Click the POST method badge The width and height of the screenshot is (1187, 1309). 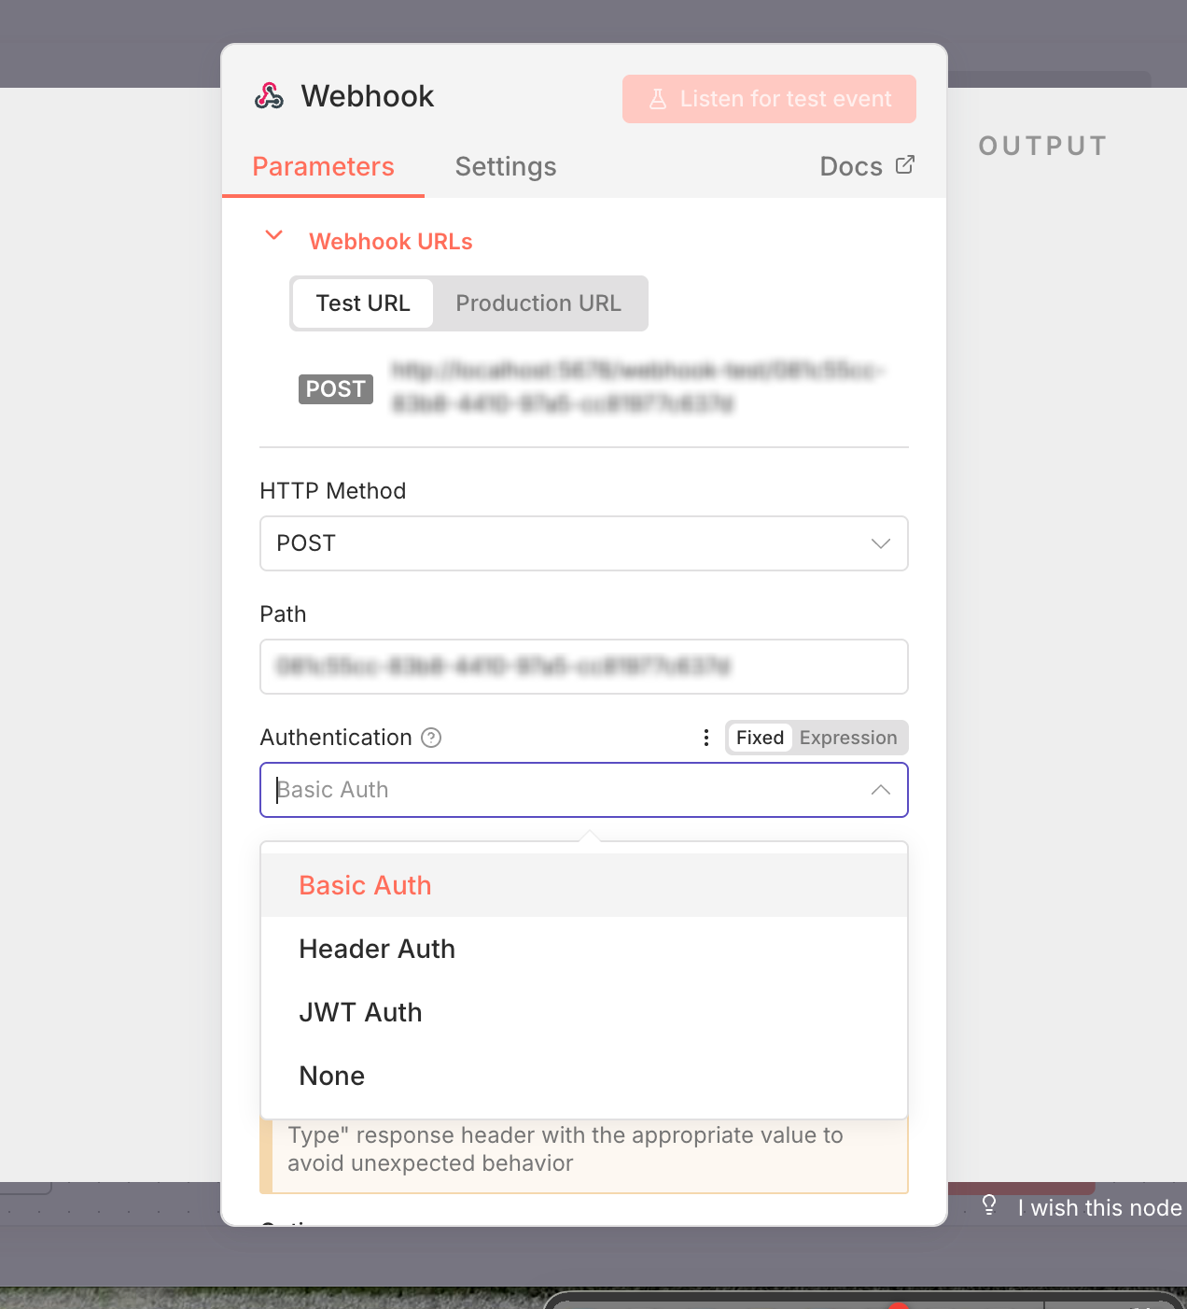click(x=335, y=389)
